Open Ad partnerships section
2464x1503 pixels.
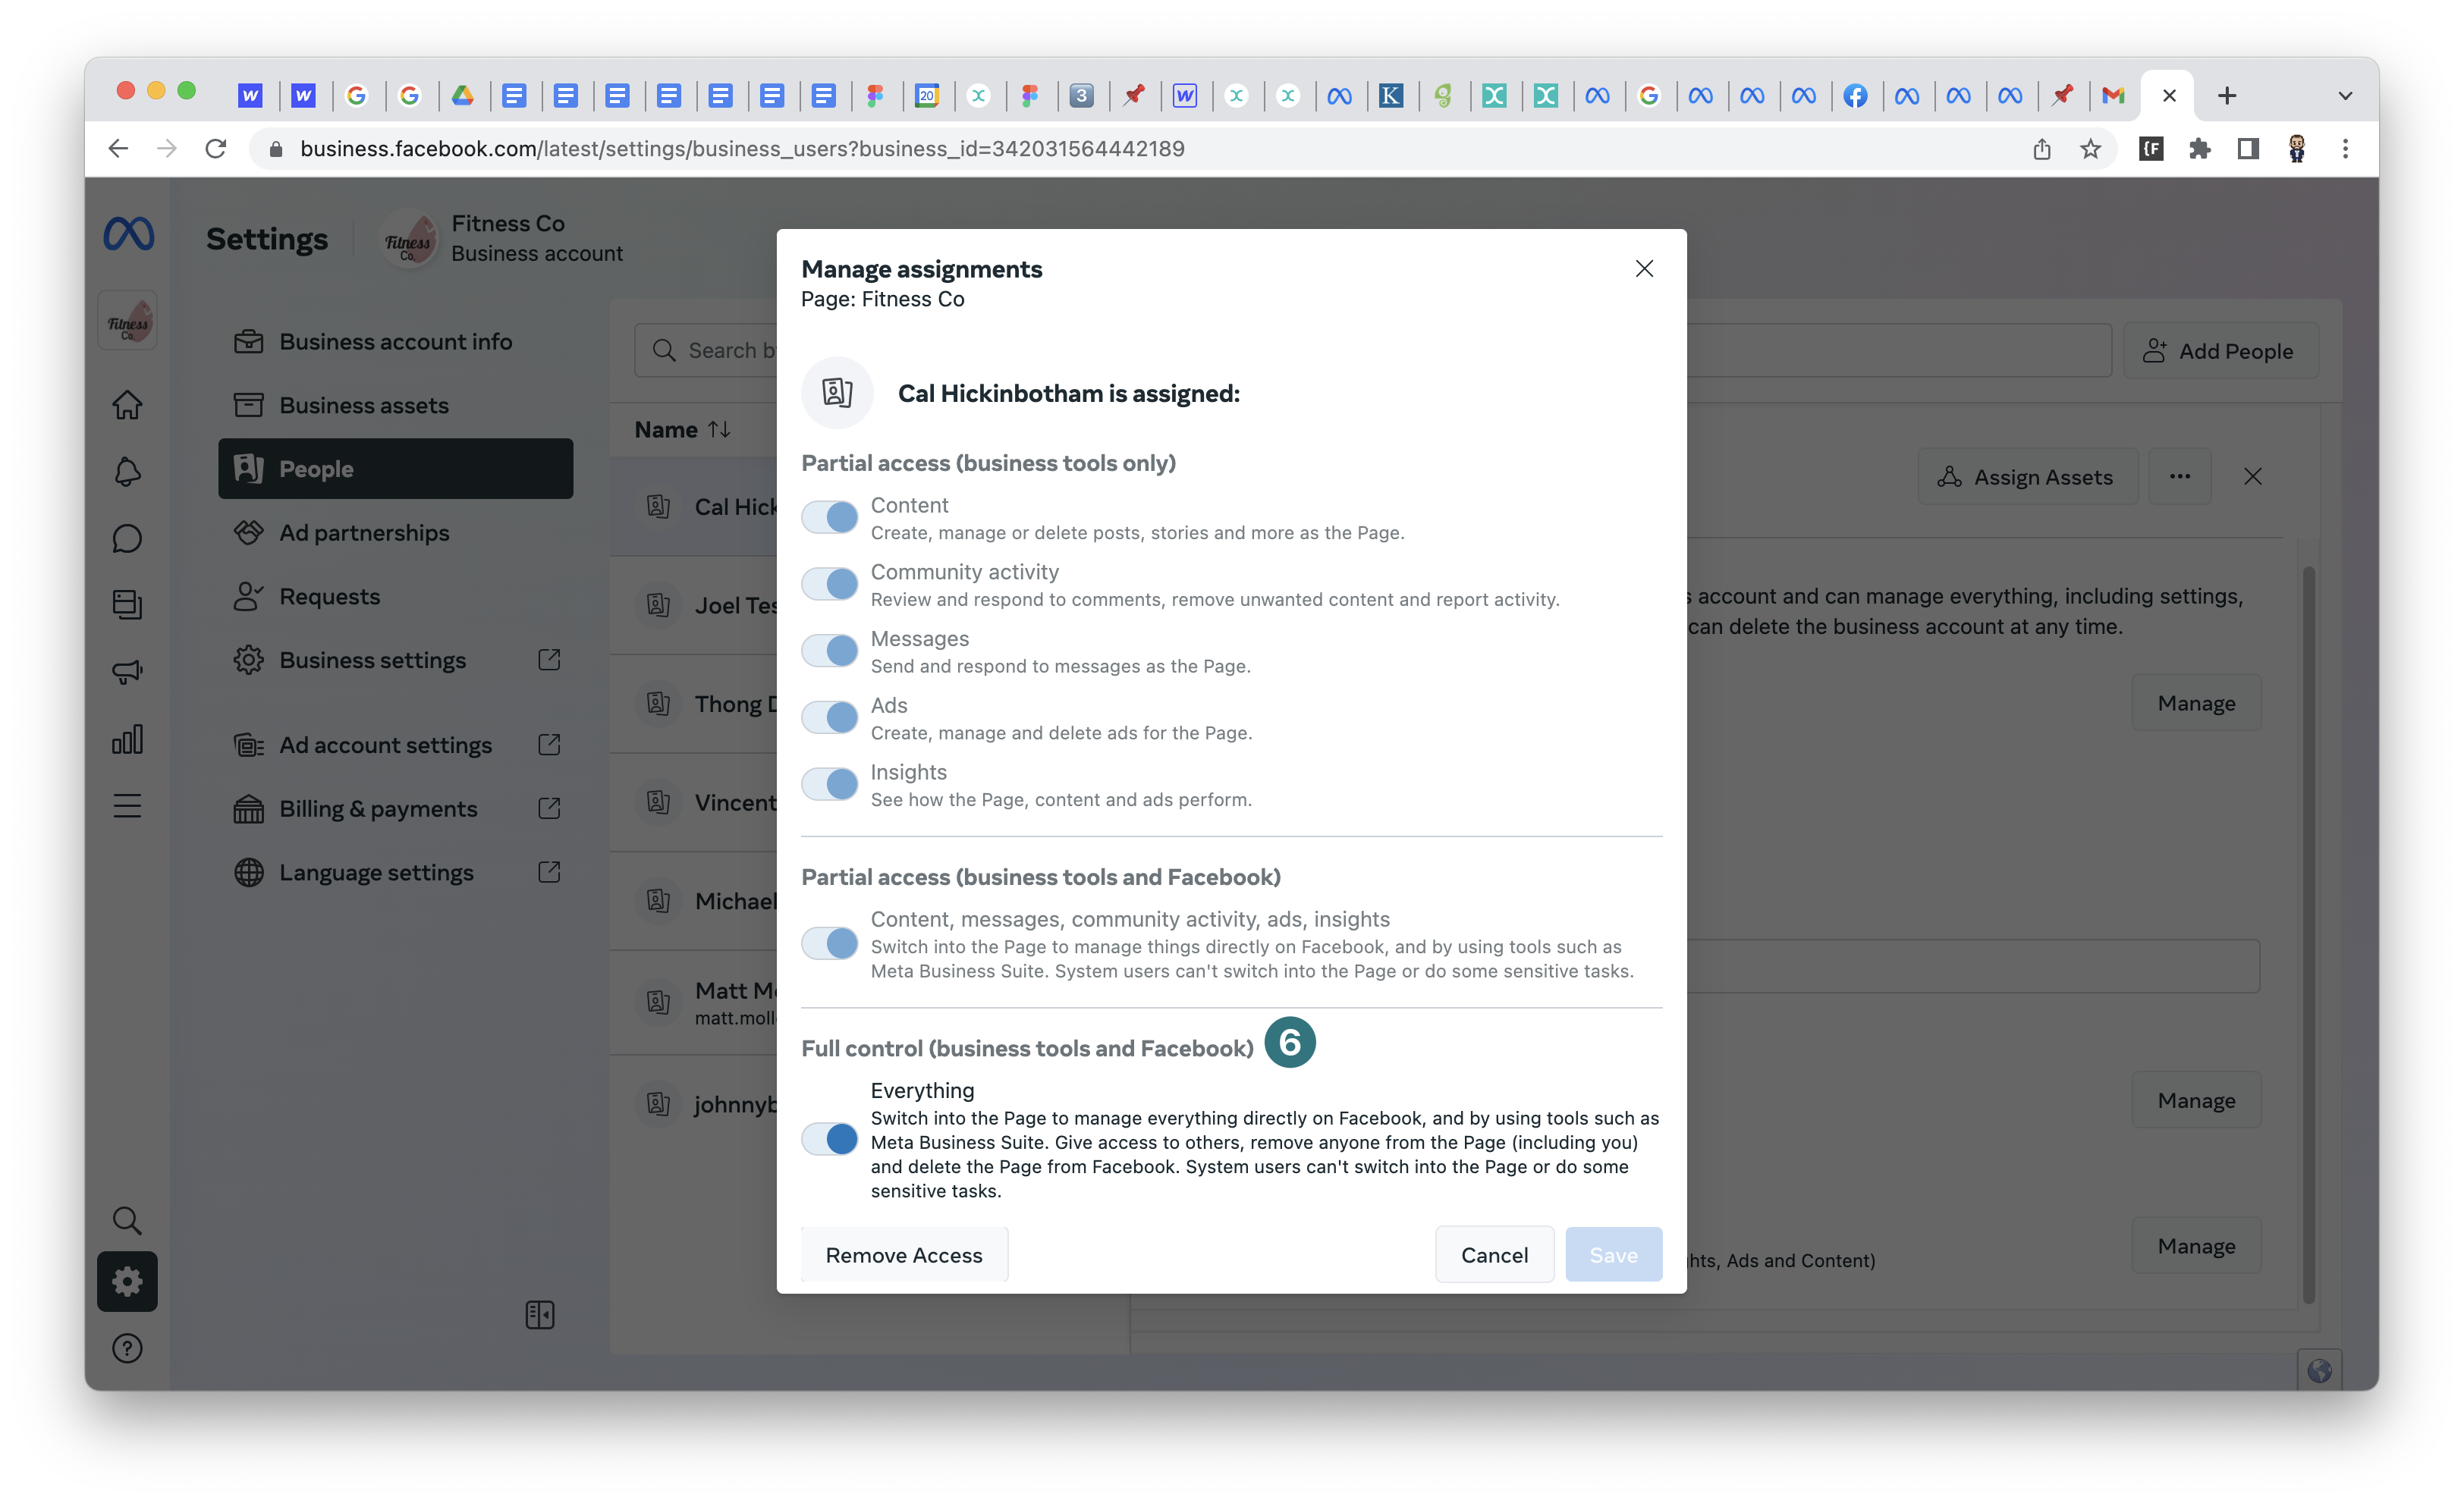(x=395, y=532)
